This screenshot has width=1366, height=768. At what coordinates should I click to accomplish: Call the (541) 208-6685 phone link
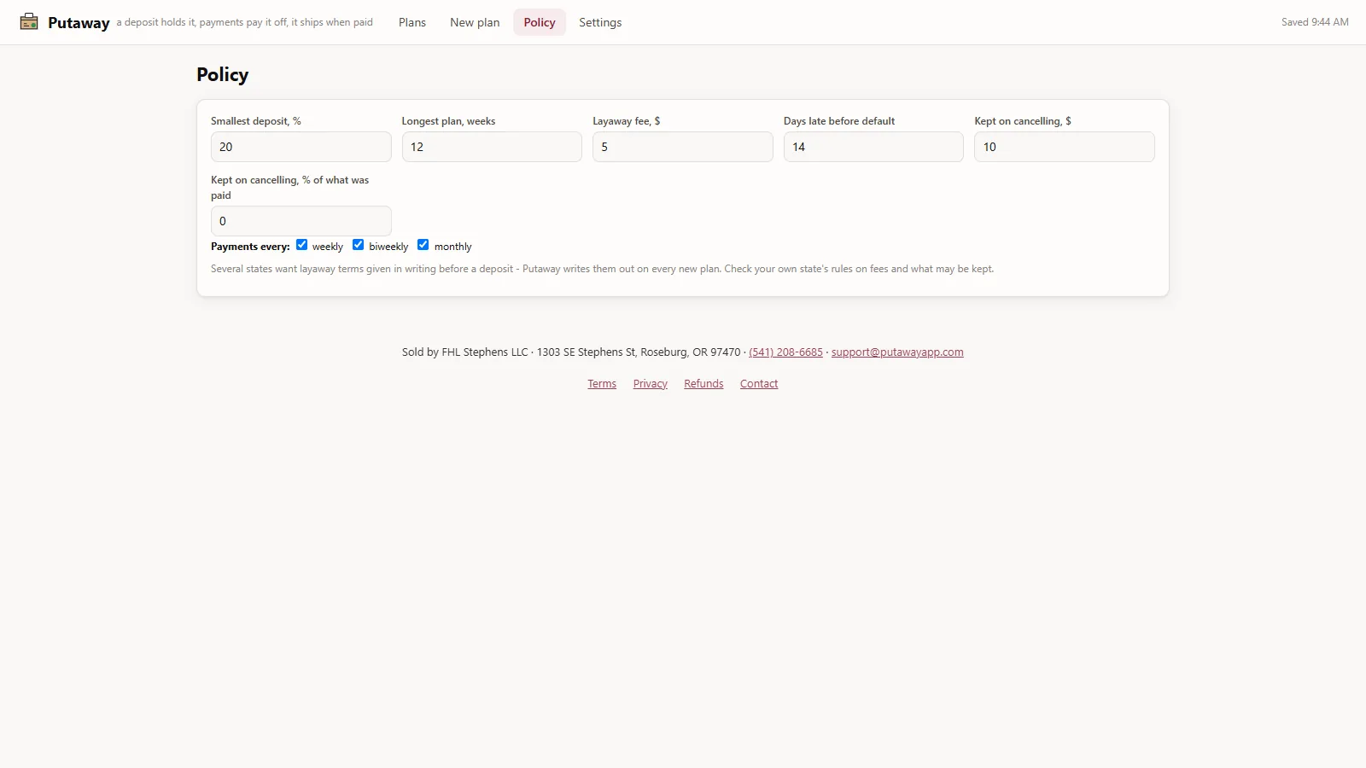coord(785,352)
